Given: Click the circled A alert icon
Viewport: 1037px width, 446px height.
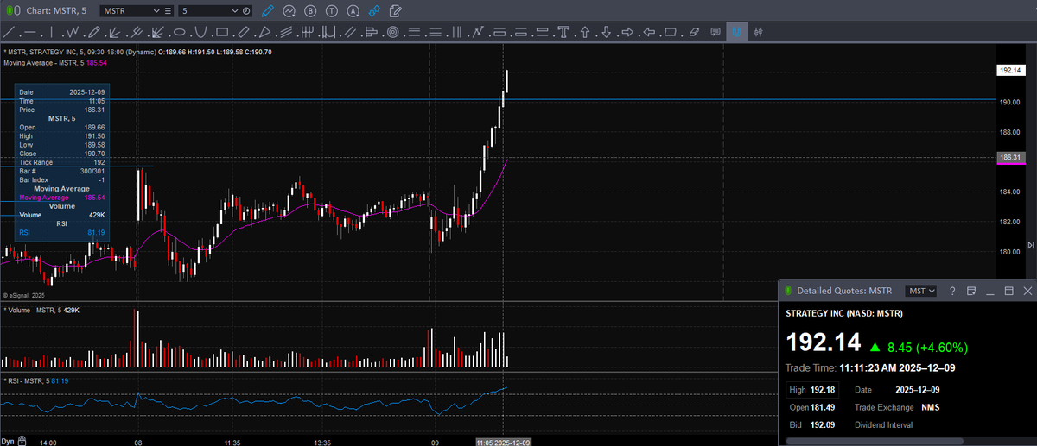Looking at the screenshot, I should [353, 10].
